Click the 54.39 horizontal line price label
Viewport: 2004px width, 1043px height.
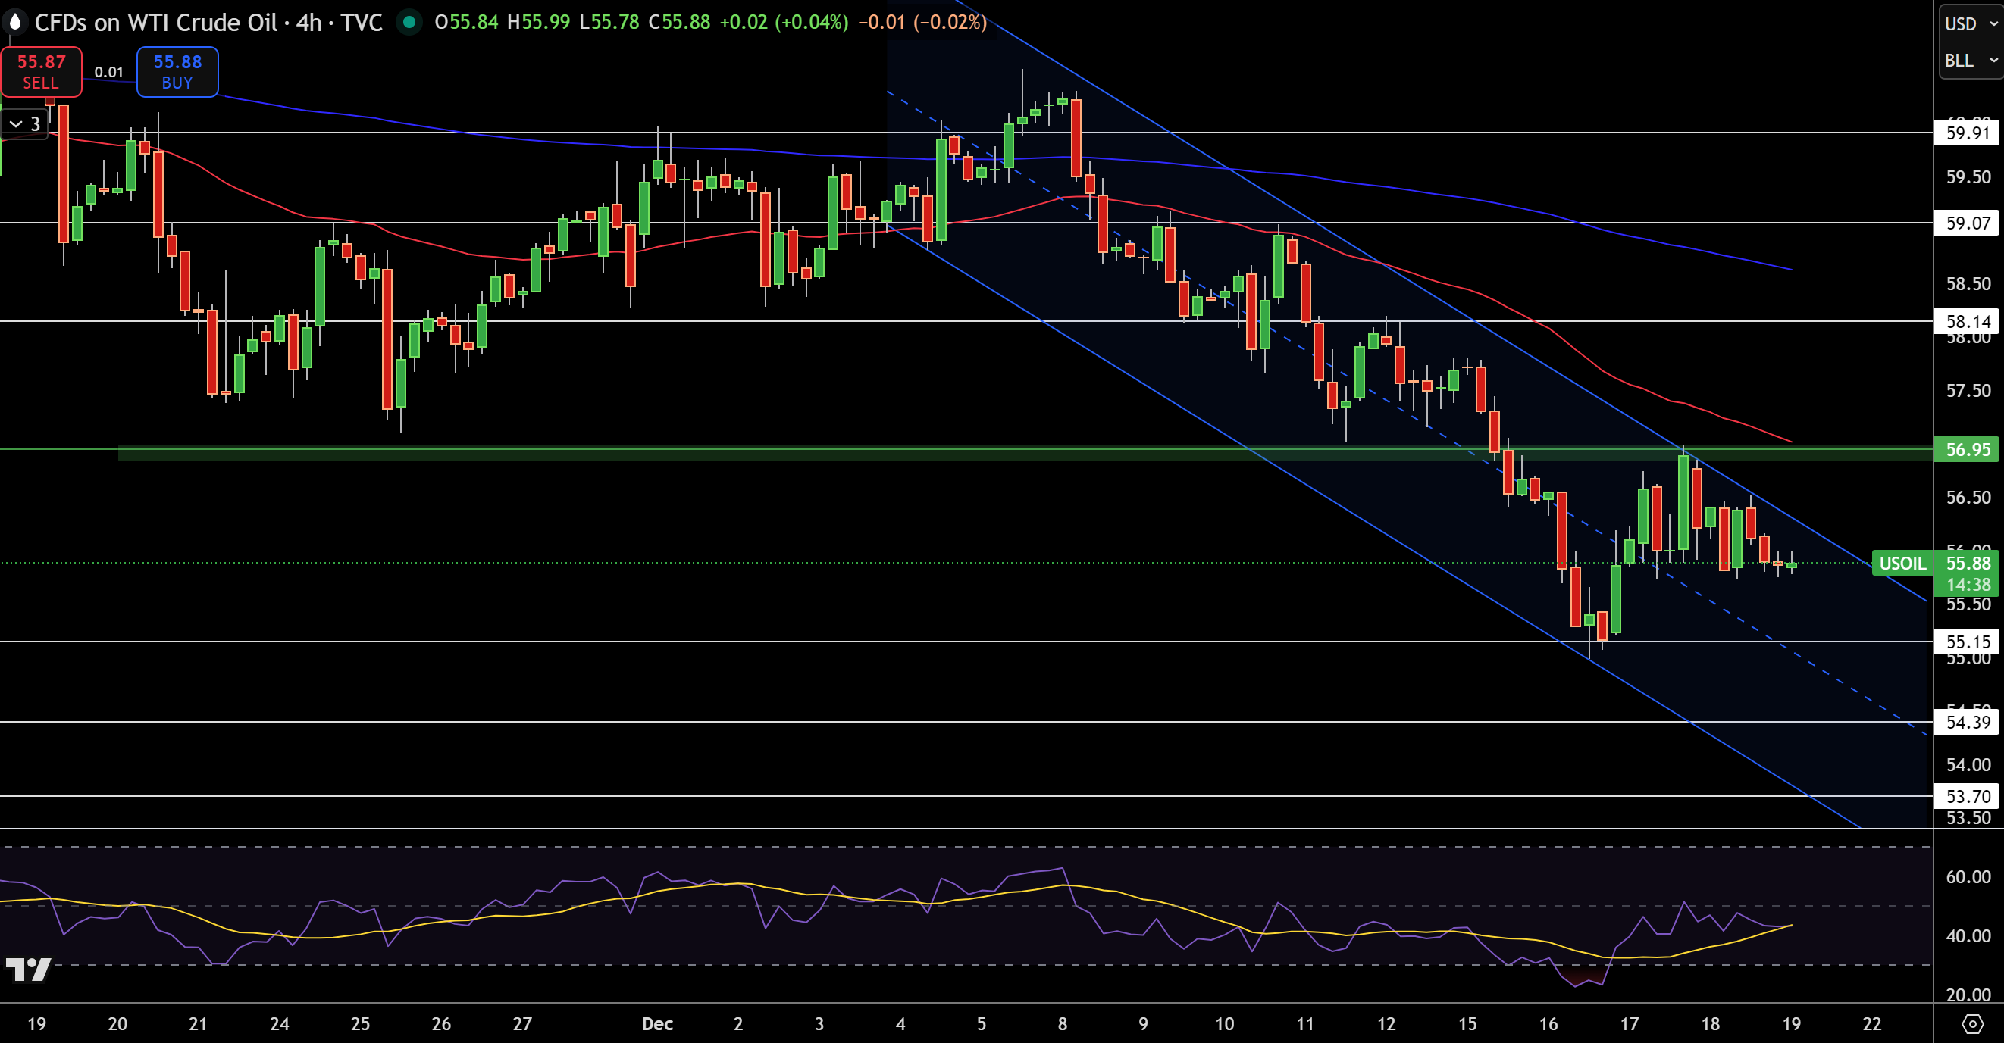coord(1968,723)
